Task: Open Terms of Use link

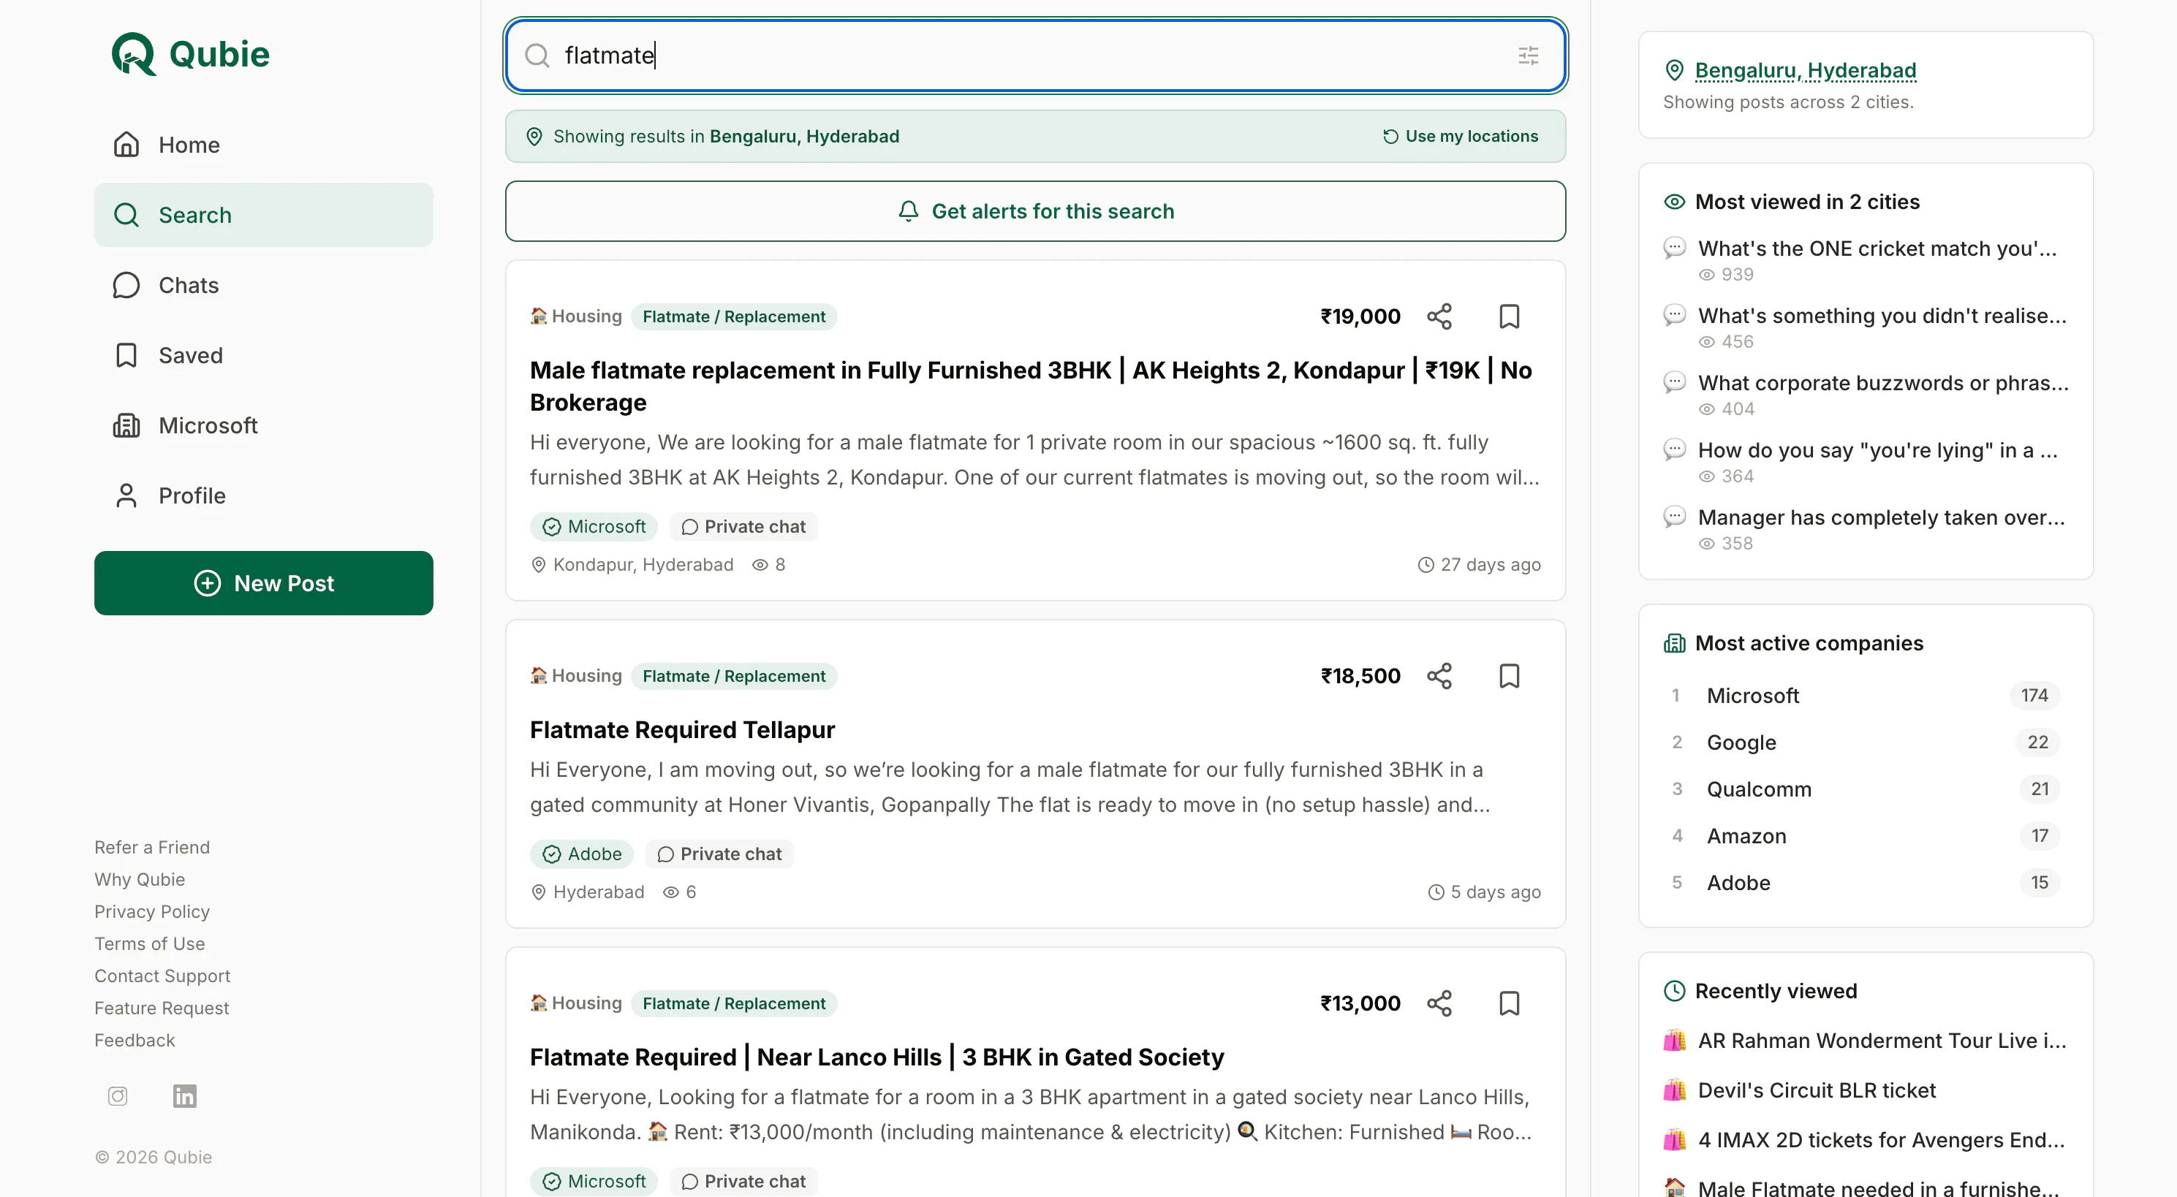Action: point(150,943)
